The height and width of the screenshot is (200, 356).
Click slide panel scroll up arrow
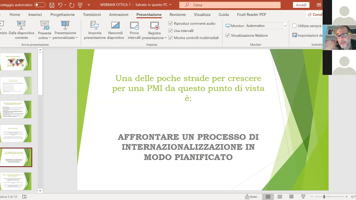pyautogui.click(x=40, y=50)
